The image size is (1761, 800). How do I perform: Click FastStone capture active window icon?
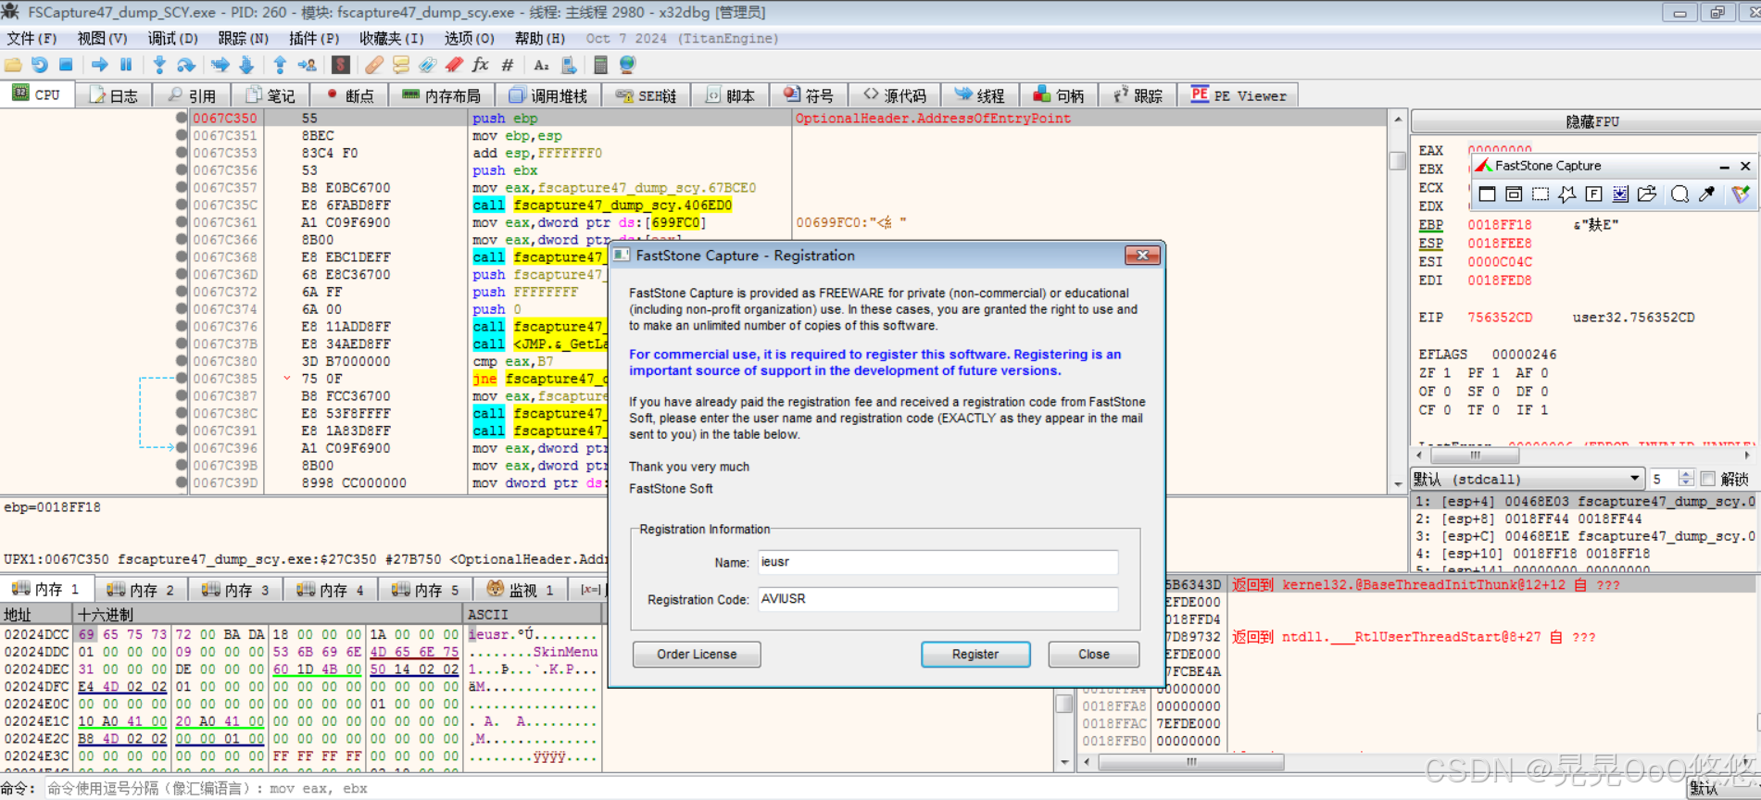pos(1487,194)
